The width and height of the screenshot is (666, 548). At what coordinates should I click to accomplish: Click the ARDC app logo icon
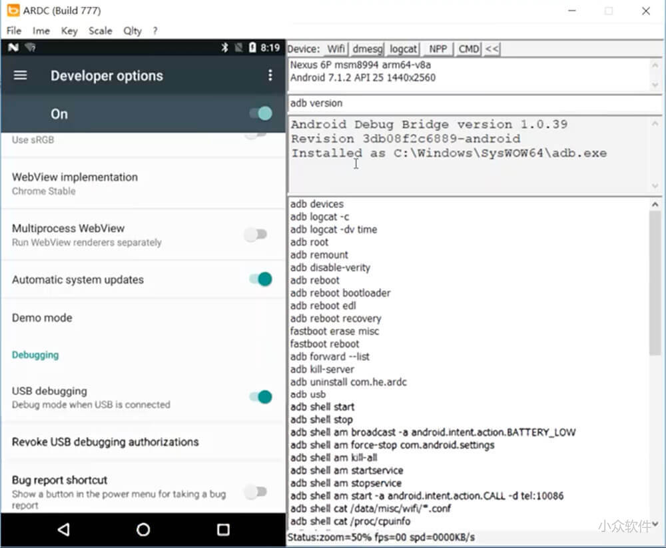13,11
